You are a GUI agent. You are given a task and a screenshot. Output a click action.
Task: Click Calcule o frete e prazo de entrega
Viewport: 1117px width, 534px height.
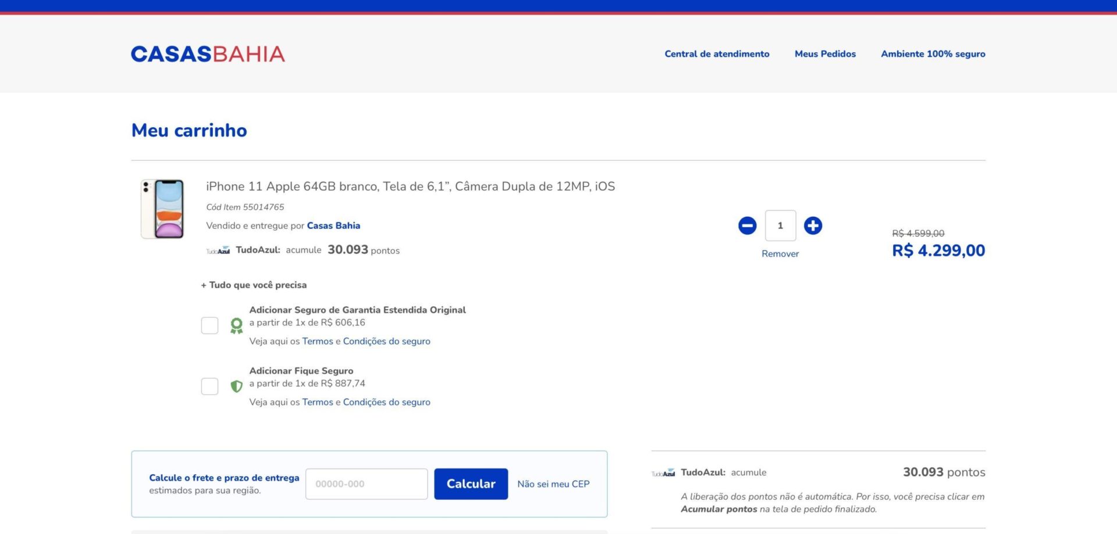click(224, 478)
